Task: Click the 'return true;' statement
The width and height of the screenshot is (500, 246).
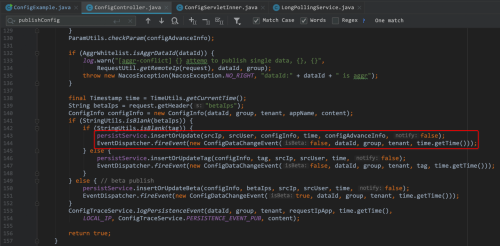Action: pos(89,233)
